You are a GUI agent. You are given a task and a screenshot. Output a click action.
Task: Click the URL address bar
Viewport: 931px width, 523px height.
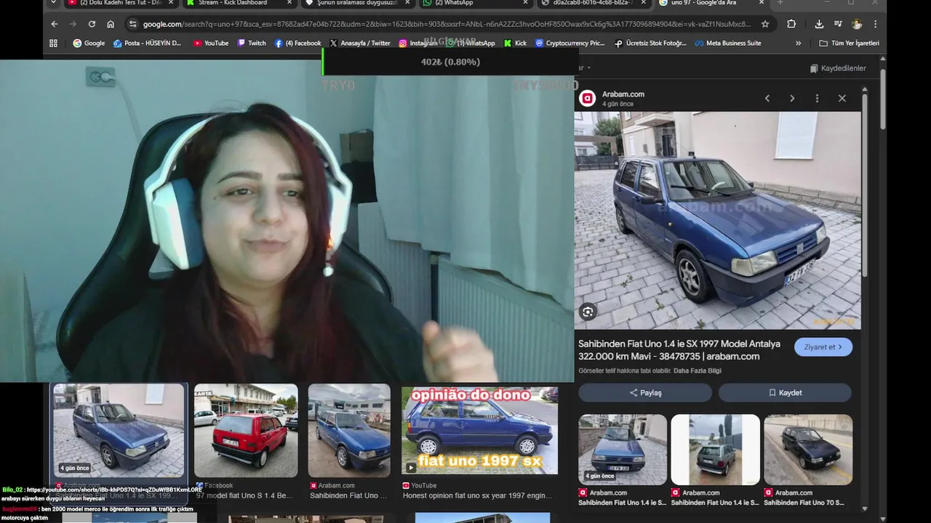coord(446,24)
